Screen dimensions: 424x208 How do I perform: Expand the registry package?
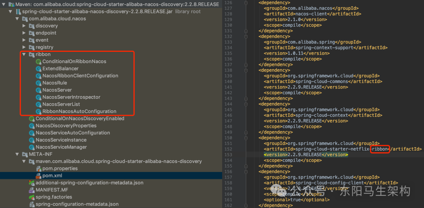click(24, 47)
